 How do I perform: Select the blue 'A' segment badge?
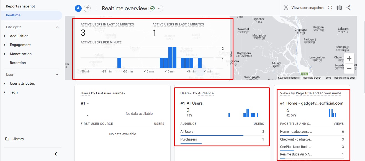[x=78, y=8]
